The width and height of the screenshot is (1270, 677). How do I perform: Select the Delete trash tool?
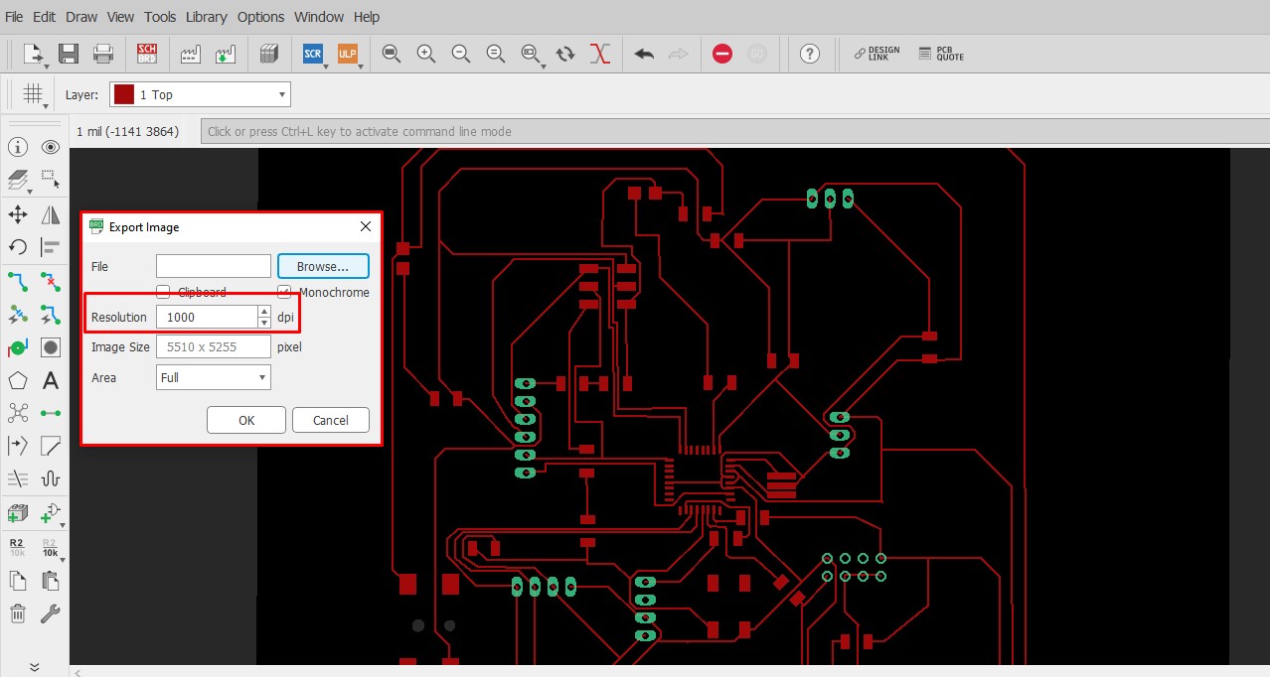point(18,613)
